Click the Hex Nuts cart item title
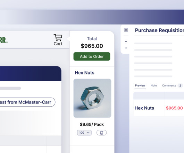Screen dimensions: 184x153 click(84, 73)
